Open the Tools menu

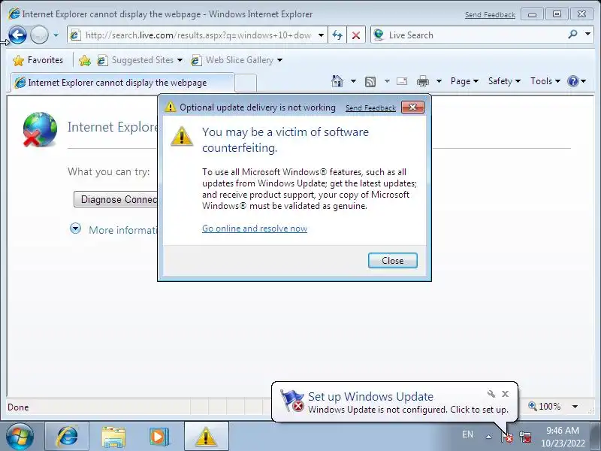point(545,81)
